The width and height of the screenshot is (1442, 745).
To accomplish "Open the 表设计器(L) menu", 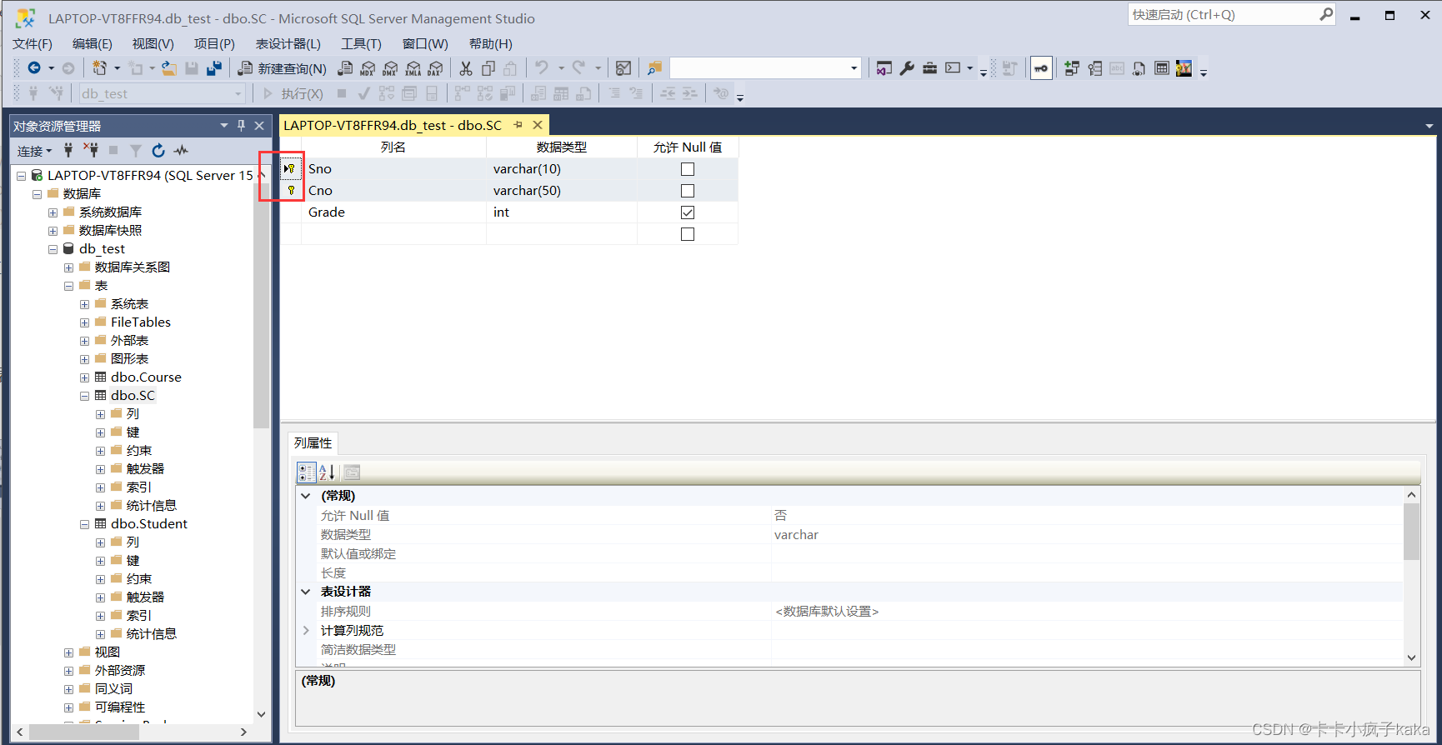I will click(x=288, y=44).
